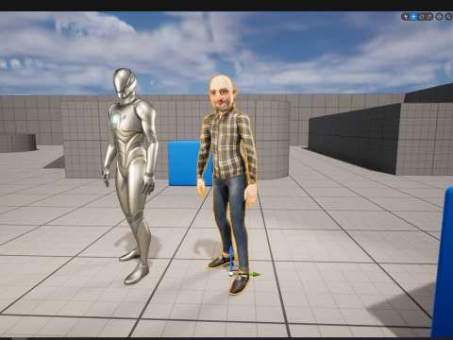Grab the blue Z-axis gizmo arrow
Image resolution: width=453 pixels, height=340 pixels.
tap(230, 256)
